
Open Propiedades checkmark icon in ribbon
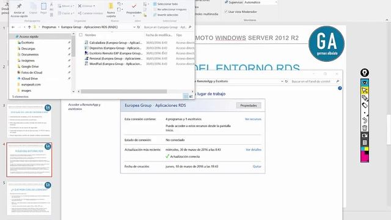(134, 6)
